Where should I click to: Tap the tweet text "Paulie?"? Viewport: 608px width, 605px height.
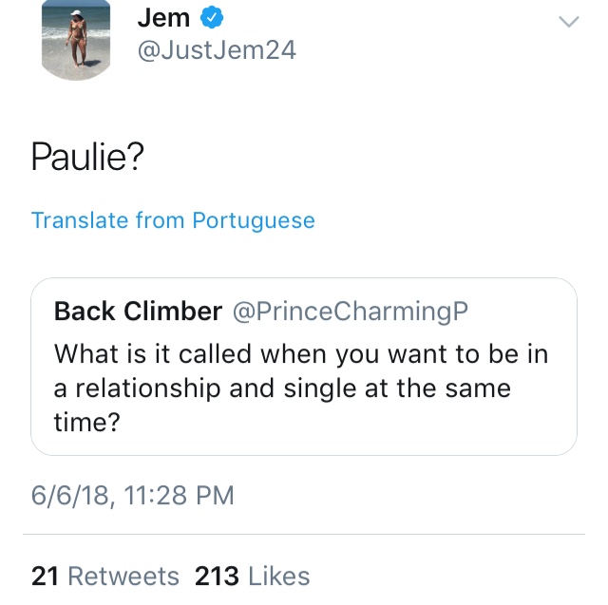[x=87, y=157]
